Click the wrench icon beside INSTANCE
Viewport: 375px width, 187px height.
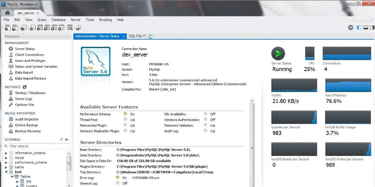(25, 87)
